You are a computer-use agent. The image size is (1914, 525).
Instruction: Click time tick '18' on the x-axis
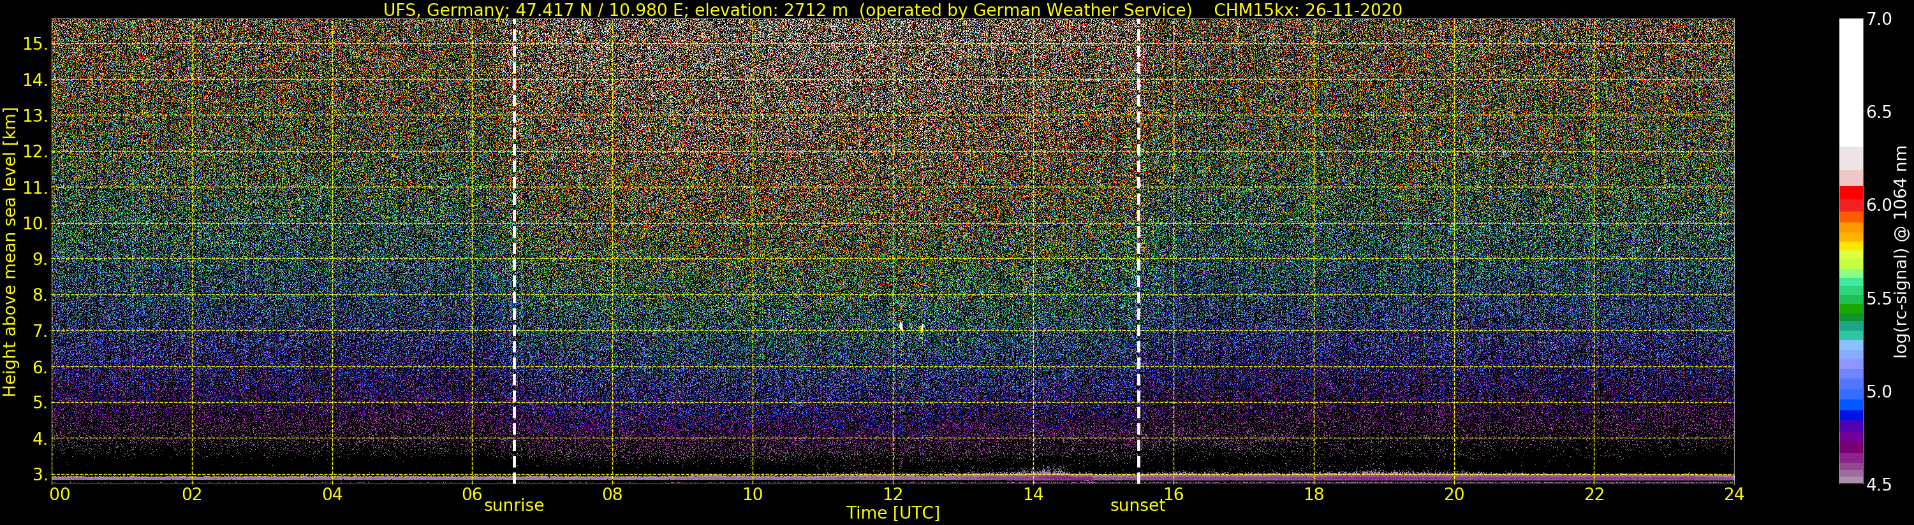point(1314,494)
